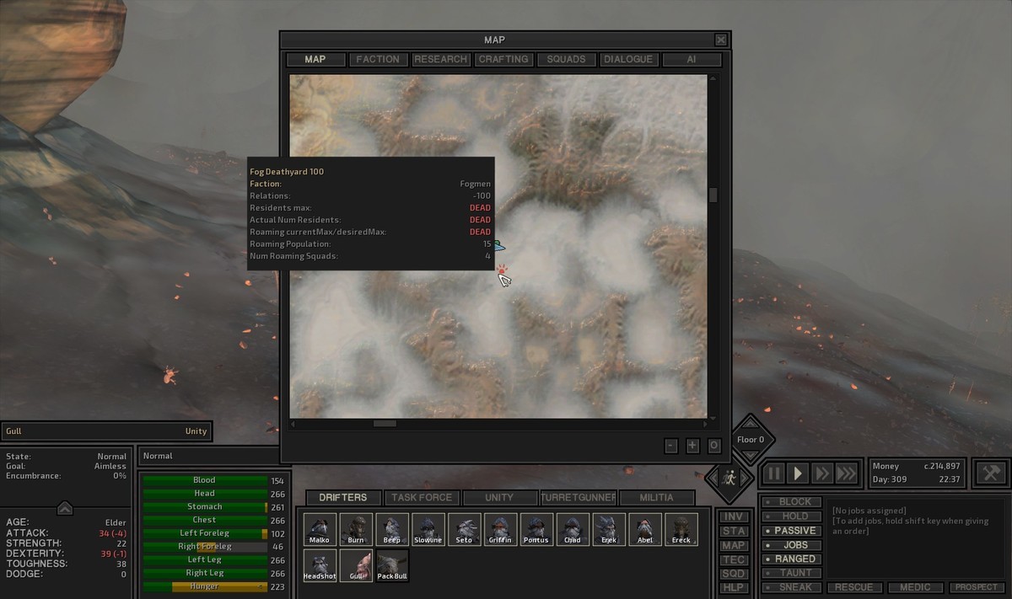Toggle RANGED mode

(x=790, y=559)
